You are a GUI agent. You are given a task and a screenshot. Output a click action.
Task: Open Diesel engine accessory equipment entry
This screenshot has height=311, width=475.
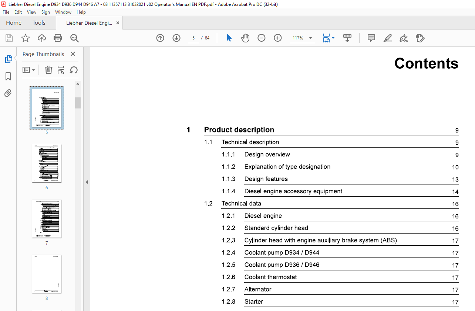[x=293, y=191]
